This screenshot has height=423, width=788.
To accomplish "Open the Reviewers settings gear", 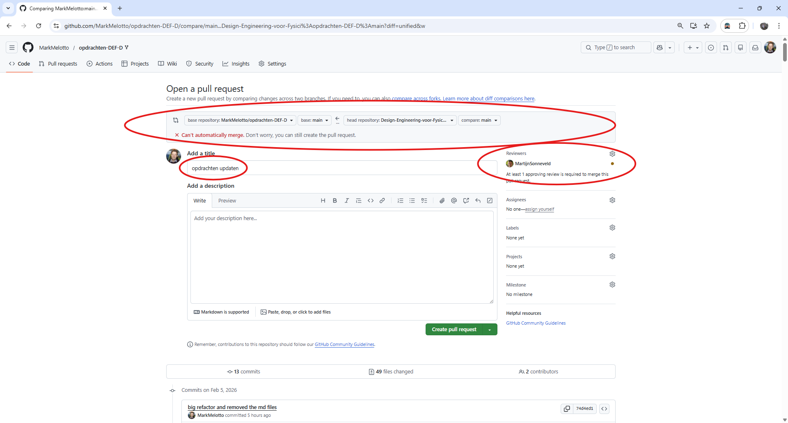I will (x=612, y=153).
